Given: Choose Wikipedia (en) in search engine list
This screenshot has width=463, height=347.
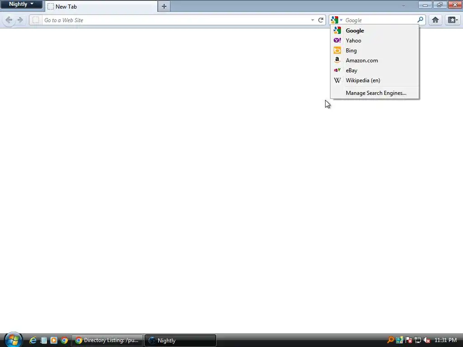Looking at the screenshot, I should (374, 80).
